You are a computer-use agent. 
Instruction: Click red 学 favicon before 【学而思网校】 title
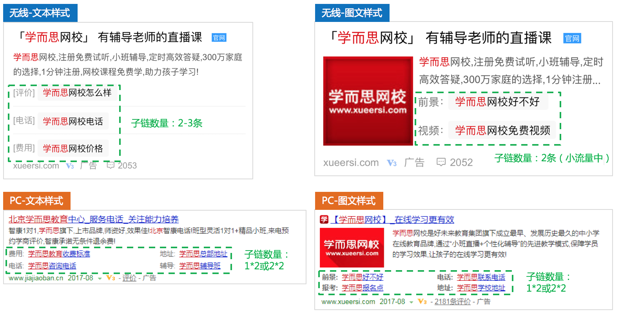[324, 219]
